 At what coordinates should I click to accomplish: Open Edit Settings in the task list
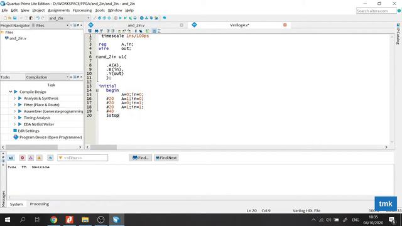[x=28, y=131]
